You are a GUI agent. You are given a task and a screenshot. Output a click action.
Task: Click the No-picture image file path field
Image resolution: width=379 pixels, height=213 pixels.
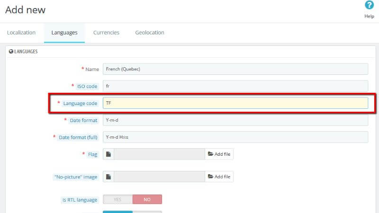[x=159, y=177]
